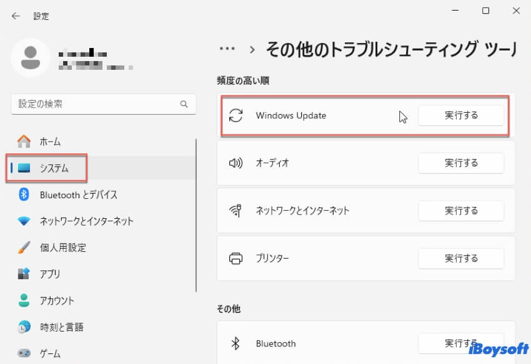Open Bluetooth とデバイス settings

pyautogui.click(x=78, y=194)
